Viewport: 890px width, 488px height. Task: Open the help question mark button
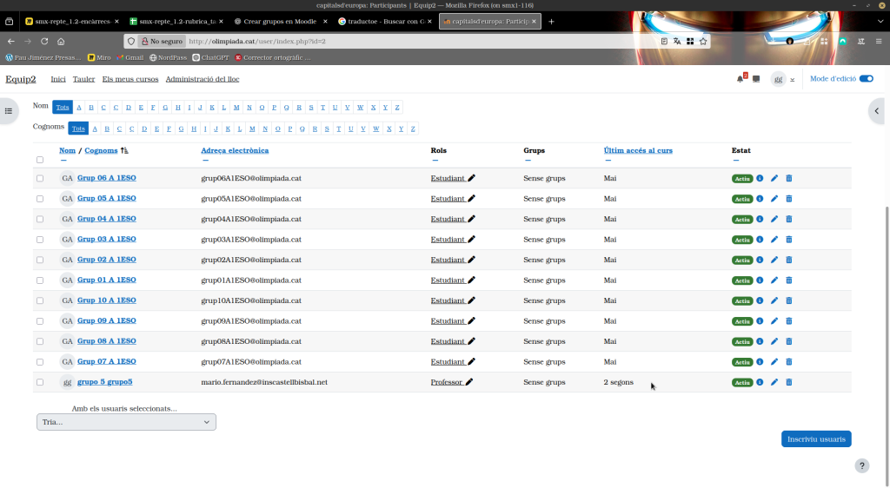861,466
